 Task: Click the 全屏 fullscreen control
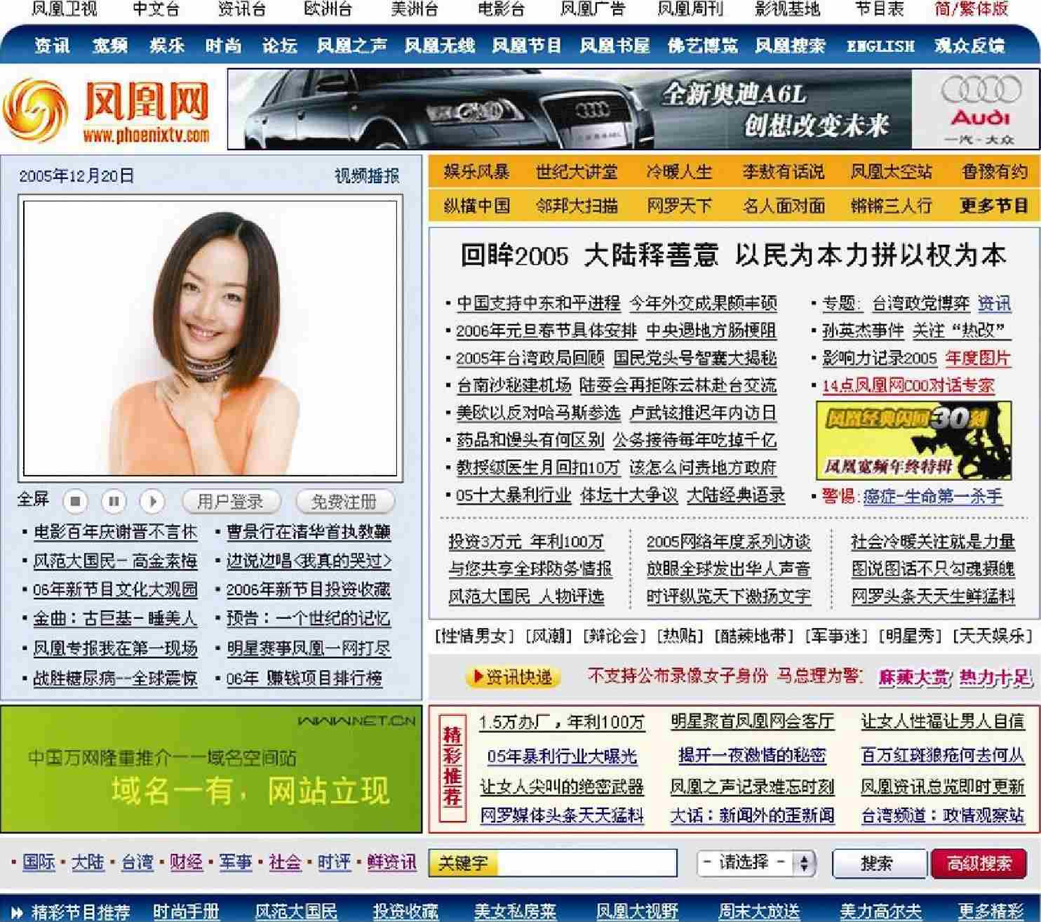pos(33,500)
